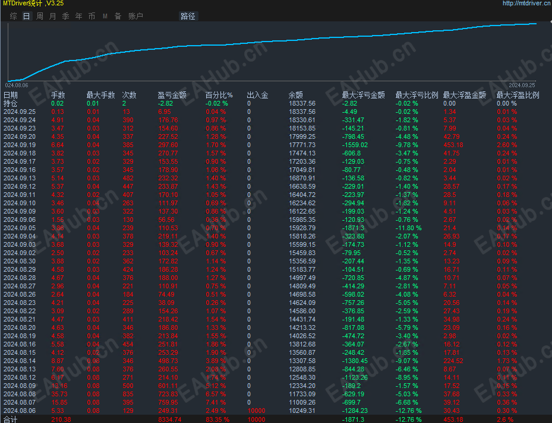The height and width of the screenshot is (423, 552).
Task: Click the balance value 17771.73
Action: (302, 145)
